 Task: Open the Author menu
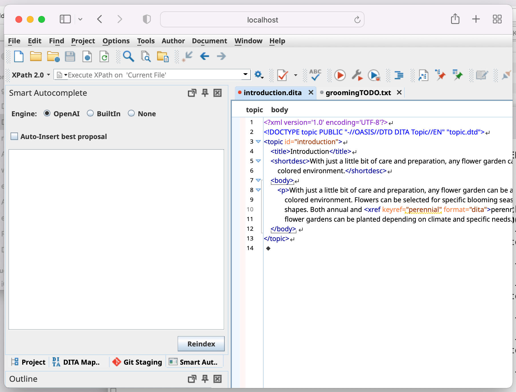coord(173,41)
